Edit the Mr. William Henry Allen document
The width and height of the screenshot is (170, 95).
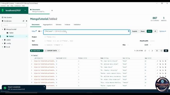coord(157,64)
